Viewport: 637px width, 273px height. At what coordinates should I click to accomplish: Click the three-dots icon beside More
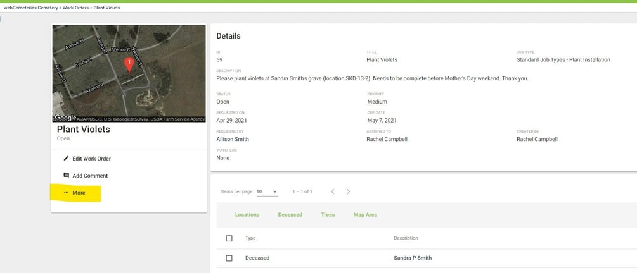[66, 193]
